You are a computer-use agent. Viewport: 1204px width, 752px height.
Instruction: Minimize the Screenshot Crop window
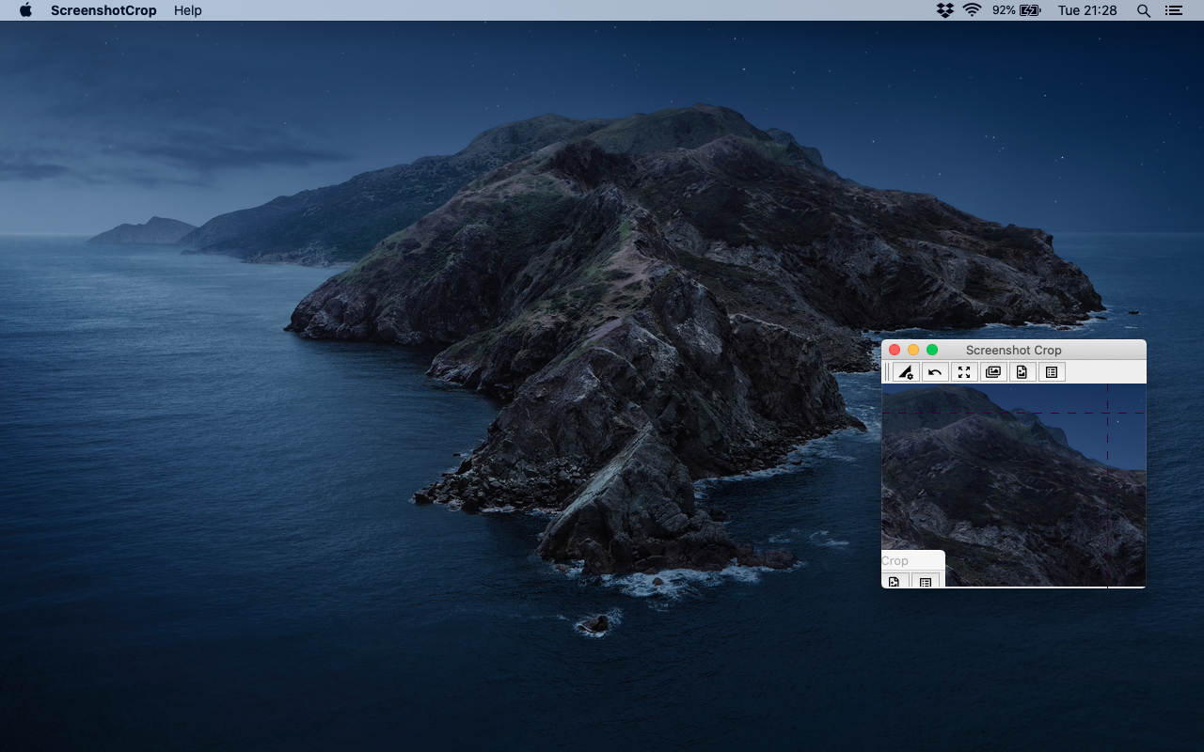tap(913, 350)
